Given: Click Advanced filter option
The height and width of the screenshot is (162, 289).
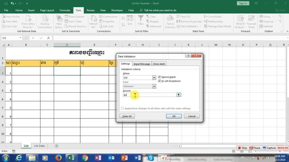Looking at the screenshot, I should coord(154,26).
